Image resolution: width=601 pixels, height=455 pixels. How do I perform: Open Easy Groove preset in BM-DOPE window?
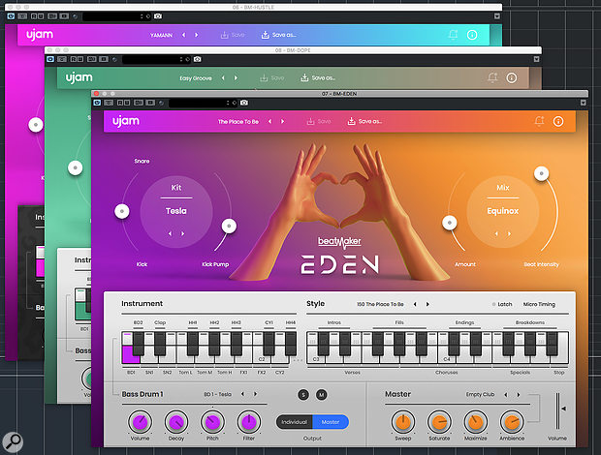tap(196, 78)
